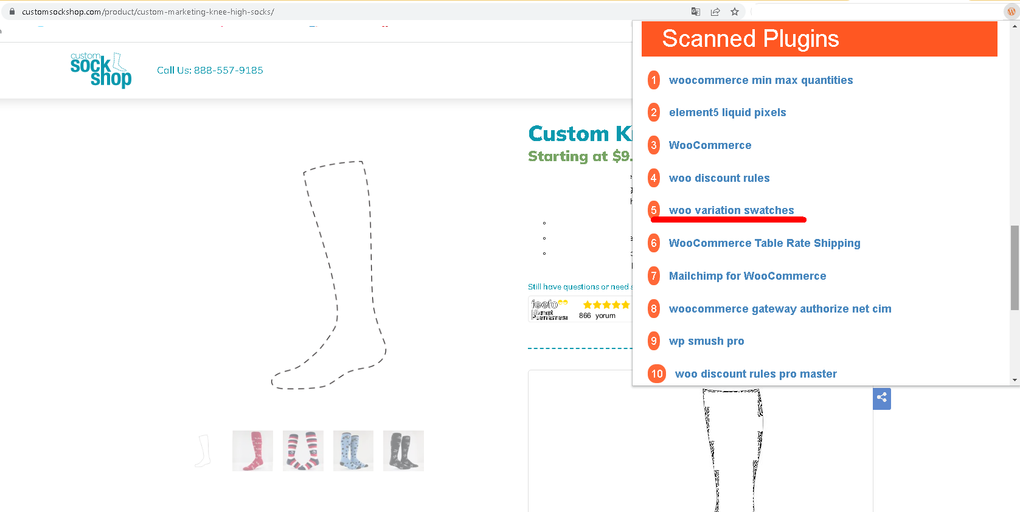1020x512 pixels.
Task: Click the plugin list scrollbar down arrow
Action: click(x=1015, y=380)
